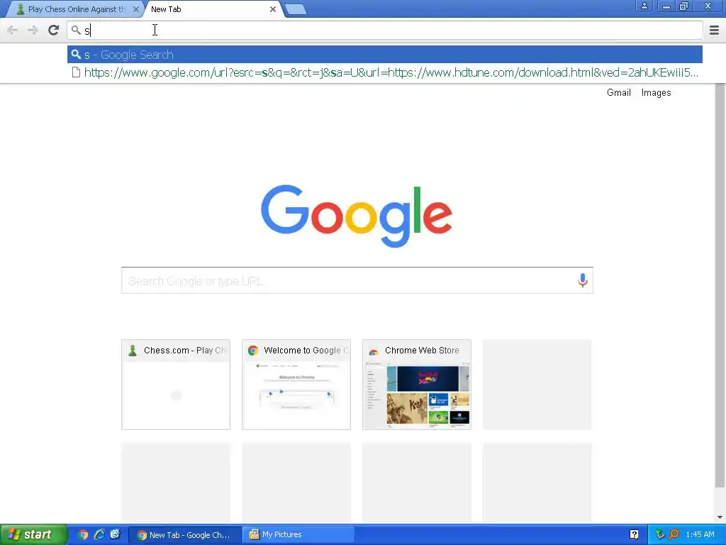Open a new tab with the tab strip button
This screenshot has height=545, width=726.
pyautogui.click(x=296, y=9)
